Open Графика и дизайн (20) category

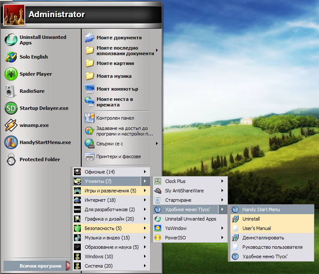[111, 219]
